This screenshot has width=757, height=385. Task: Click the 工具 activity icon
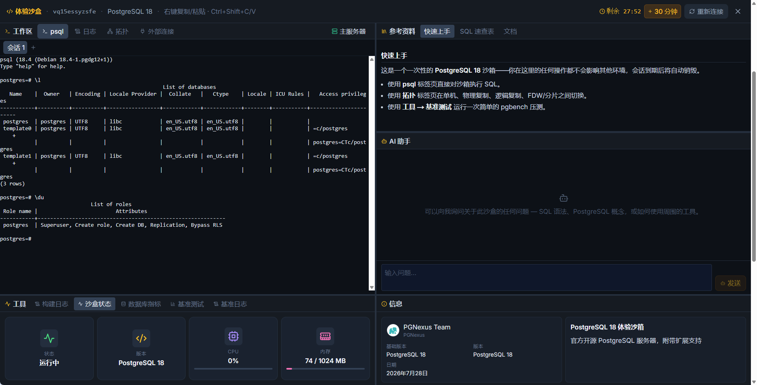click(8, 304)
